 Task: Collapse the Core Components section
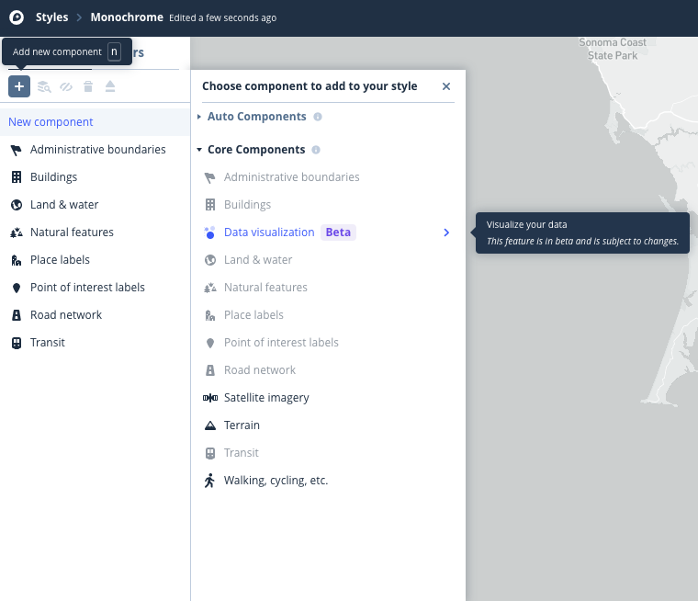(x=256, y=150)
